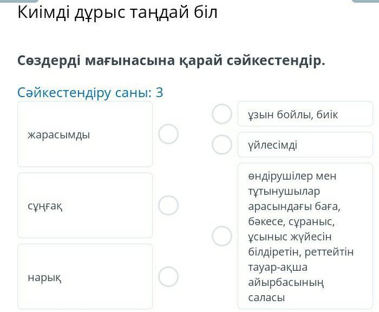Click the instruction Сөздерді мағынасына қарай сәйкестендір
Viewport: 379px width, 312px height.
click(171, 60)
